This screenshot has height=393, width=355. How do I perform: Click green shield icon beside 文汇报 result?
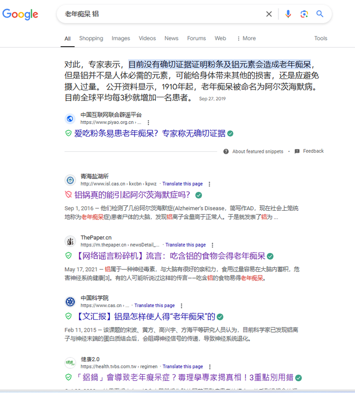pos(68,316)
